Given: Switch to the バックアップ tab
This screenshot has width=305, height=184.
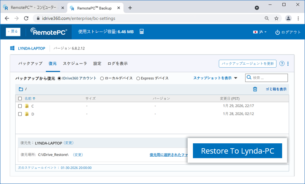Looking at the screenshot, I should (30, 63).
